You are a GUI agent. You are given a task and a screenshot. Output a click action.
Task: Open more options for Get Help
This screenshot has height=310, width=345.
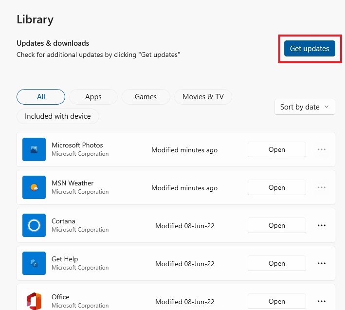(x=321, y=263)
